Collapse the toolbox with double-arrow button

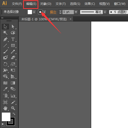[x=2, y=18]
